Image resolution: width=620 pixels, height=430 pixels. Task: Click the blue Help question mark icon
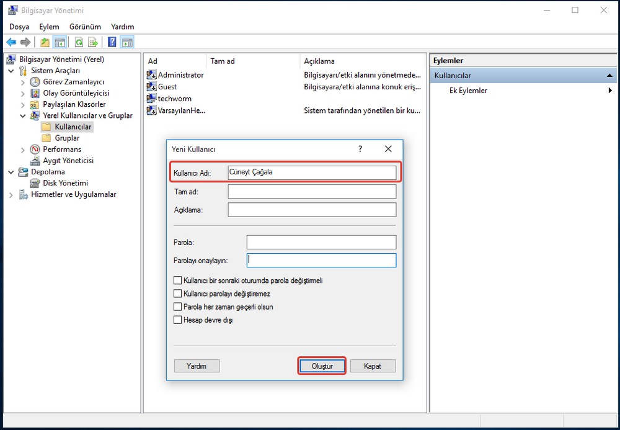[112, 42]
